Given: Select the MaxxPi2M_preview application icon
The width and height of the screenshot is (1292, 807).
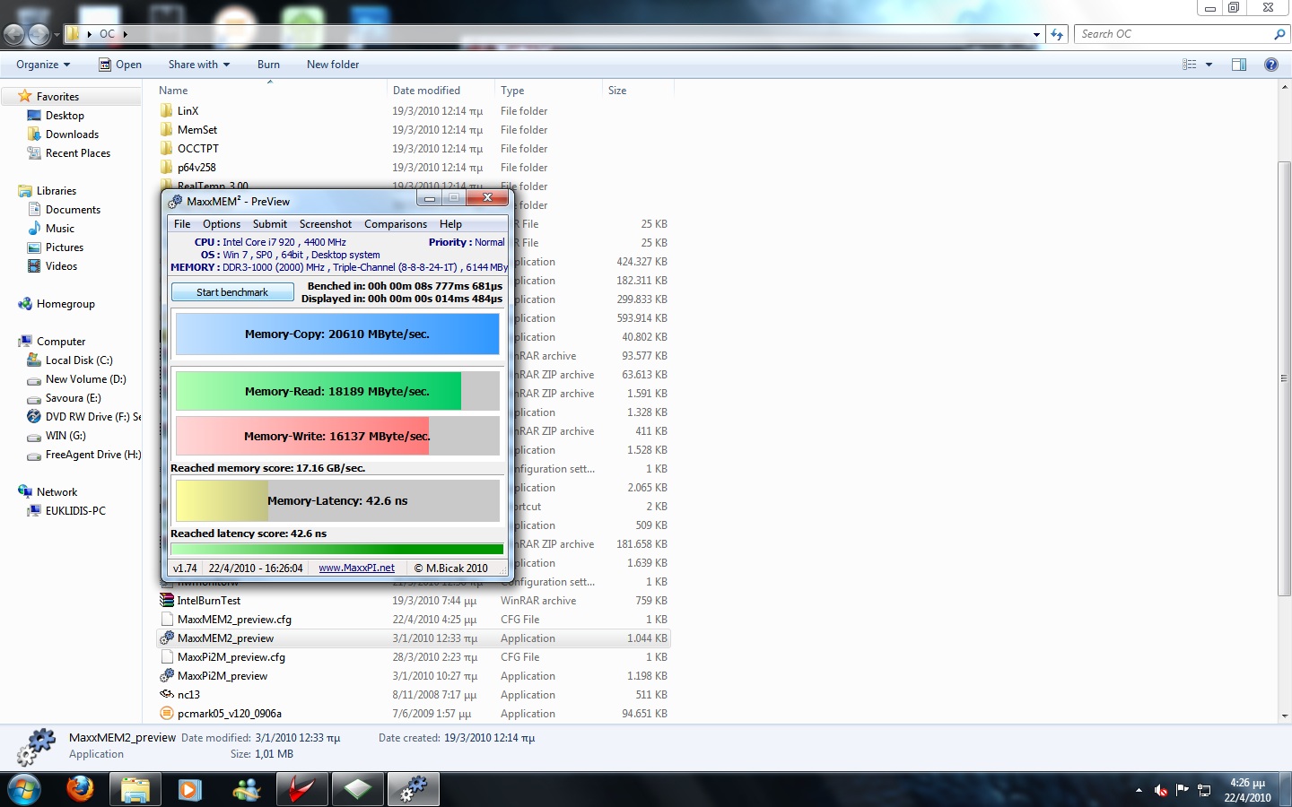Looking at the screenshot, I should (x=166, y=676).
